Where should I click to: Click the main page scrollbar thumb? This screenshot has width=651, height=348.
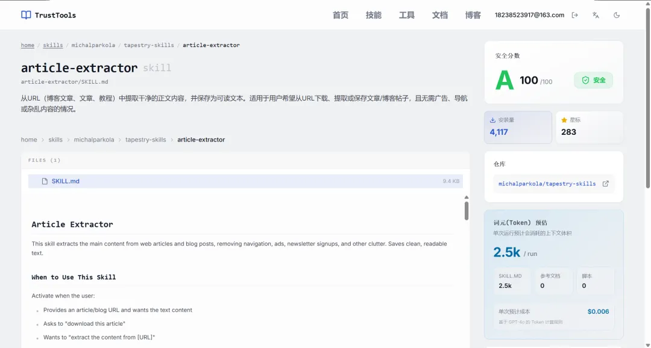tap(648, 98)
